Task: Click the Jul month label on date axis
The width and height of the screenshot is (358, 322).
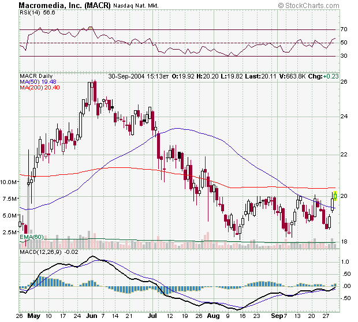Action: [152, 316]
